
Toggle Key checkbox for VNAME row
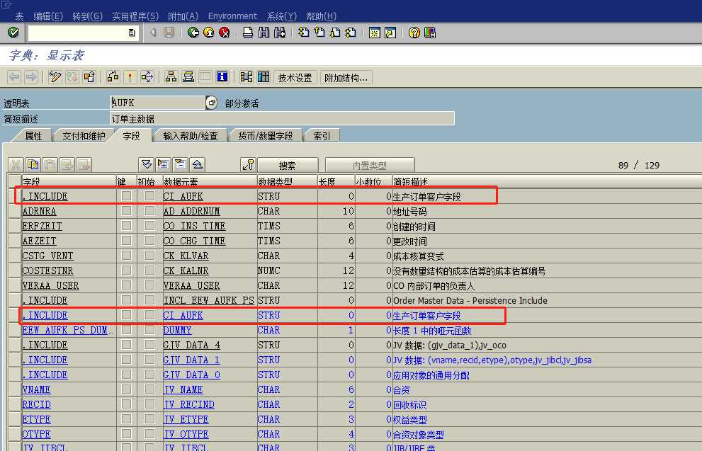tap(126, 389)
